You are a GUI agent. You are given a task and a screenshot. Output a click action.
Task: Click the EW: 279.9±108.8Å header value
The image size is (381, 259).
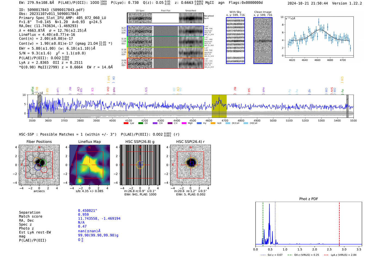[x=37, y=3]
